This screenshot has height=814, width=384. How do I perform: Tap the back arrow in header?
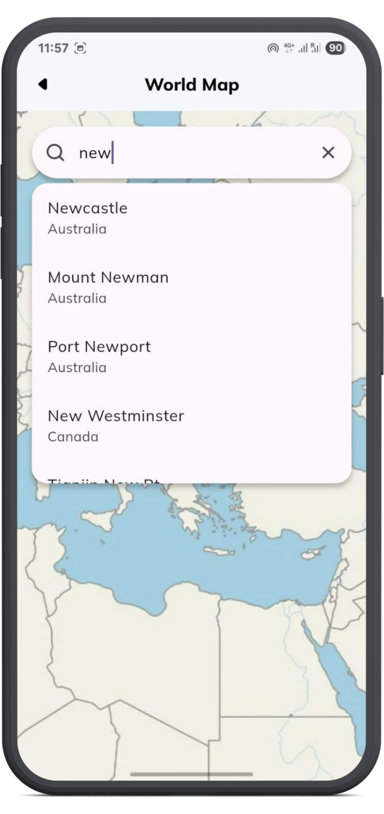point(43,85)
